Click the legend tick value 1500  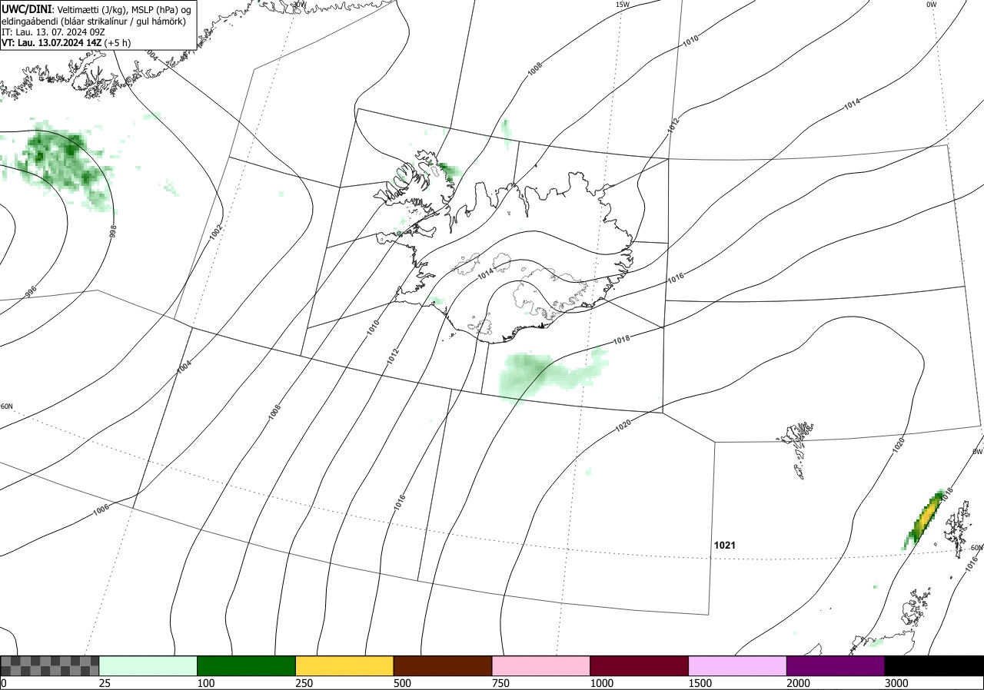[700, 683]
